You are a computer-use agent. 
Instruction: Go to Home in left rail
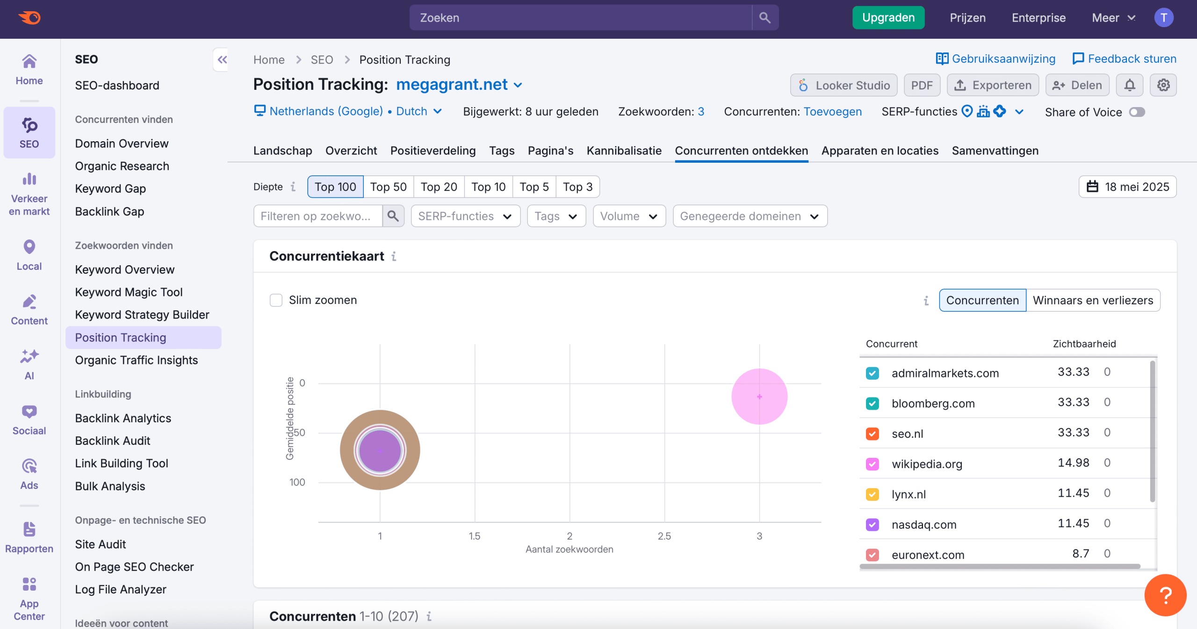29,70
